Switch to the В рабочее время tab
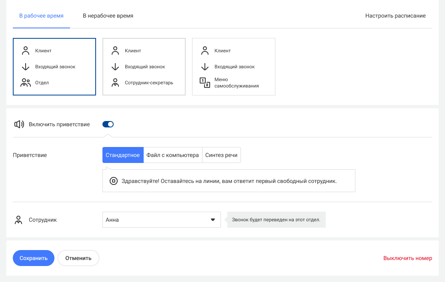This screenshot has width=445, height=282. (x=42, y=16)
